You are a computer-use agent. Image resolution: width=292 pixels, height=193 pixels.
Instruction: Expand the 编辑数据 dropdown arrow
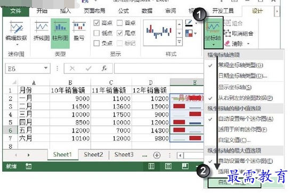point(17,45)
